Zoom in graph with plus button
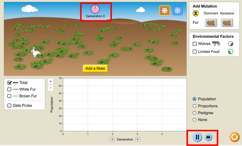 pyautogui.click(x=50, y=81)
